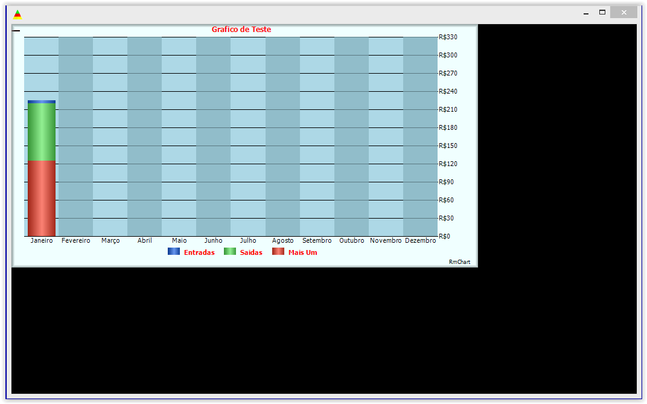
Task: Click the blue Entradas legend swatch
Action: pyautogui.click(x=174, y=251)
